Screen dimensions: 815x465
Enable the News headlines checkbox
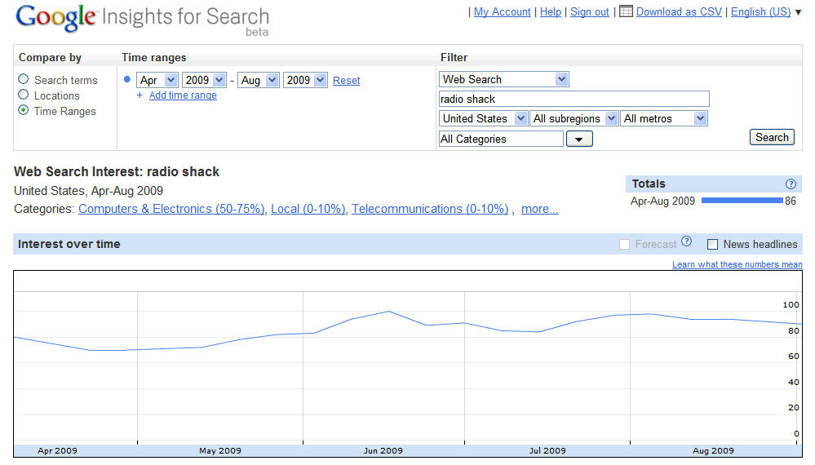click(712, 244)
